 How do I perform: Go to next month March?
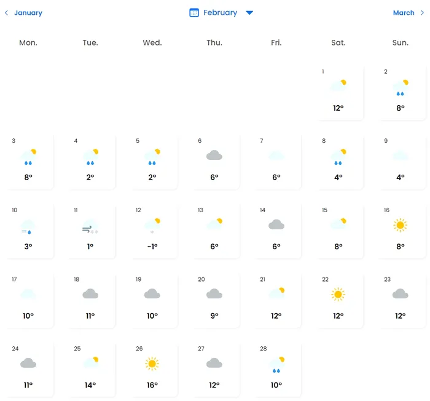pyautogui.click(x=404, y=13)
